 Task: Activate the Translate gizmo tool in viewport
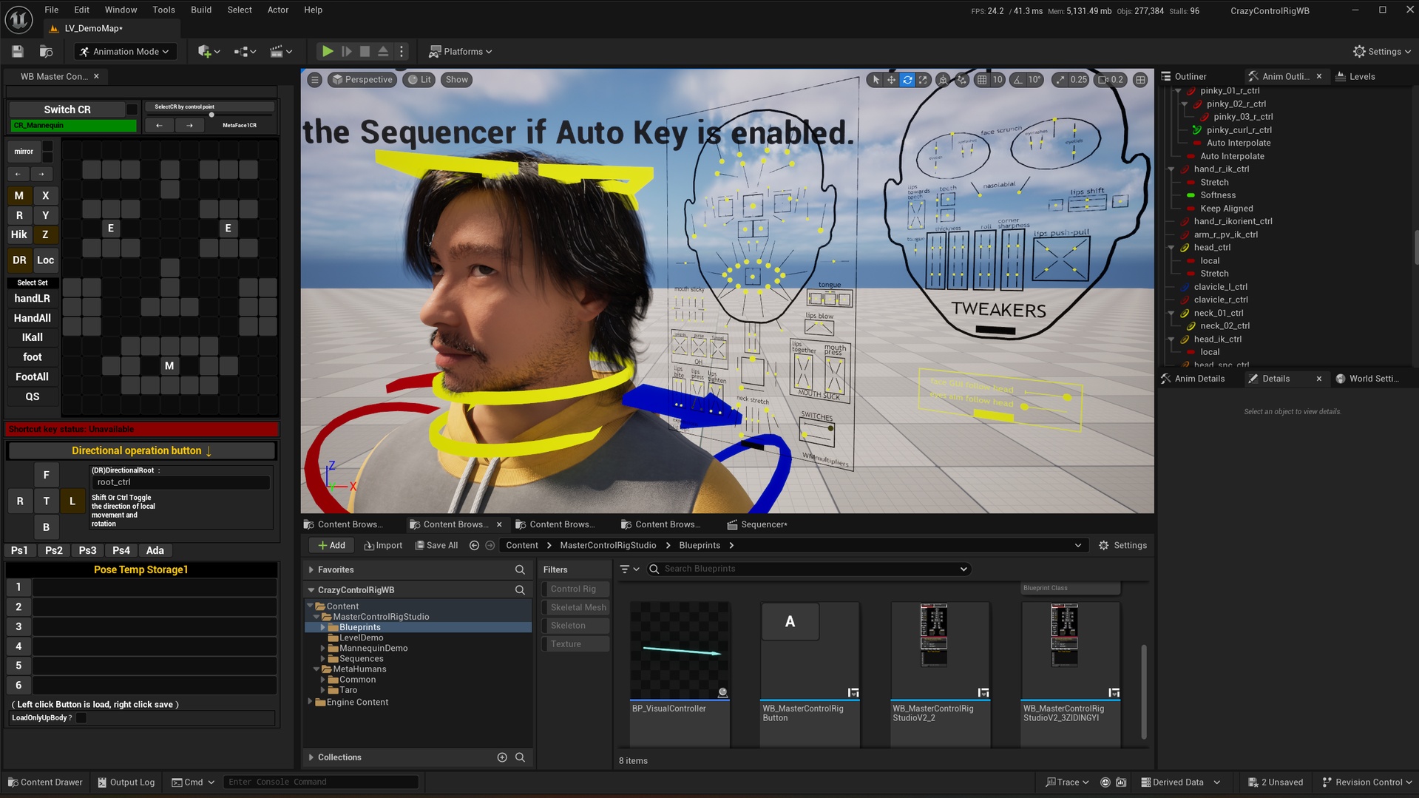pos(892,80)
